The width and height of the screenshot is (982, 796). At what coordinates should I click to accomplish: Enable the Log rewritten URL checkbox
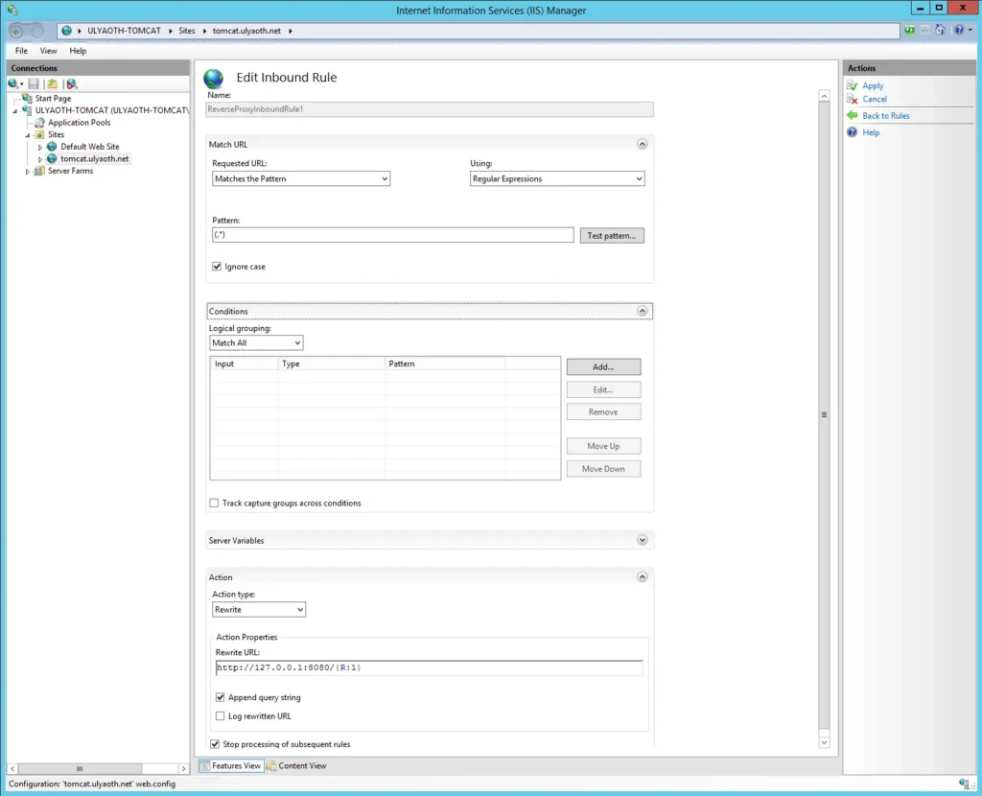click(221, 716)
